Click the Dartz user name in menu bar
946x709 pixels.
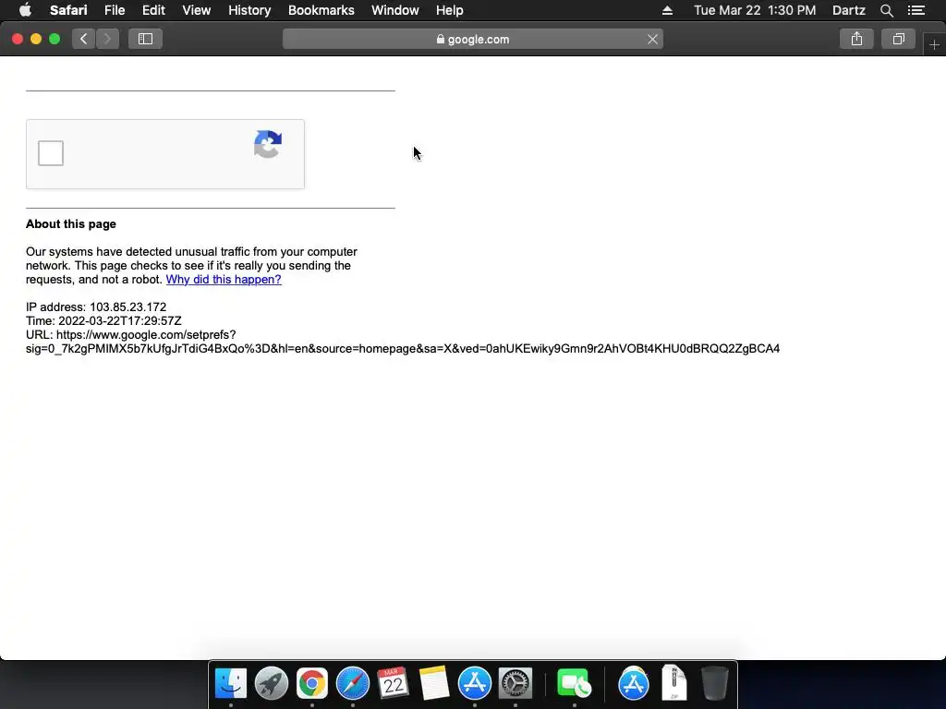pos(848,10)
